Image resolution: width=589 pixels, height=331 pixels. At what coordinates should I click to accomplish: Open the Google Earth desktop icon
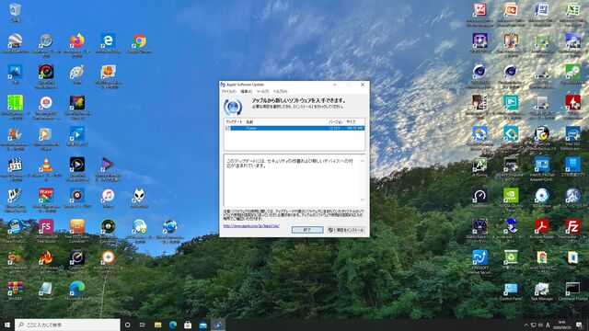15,40
